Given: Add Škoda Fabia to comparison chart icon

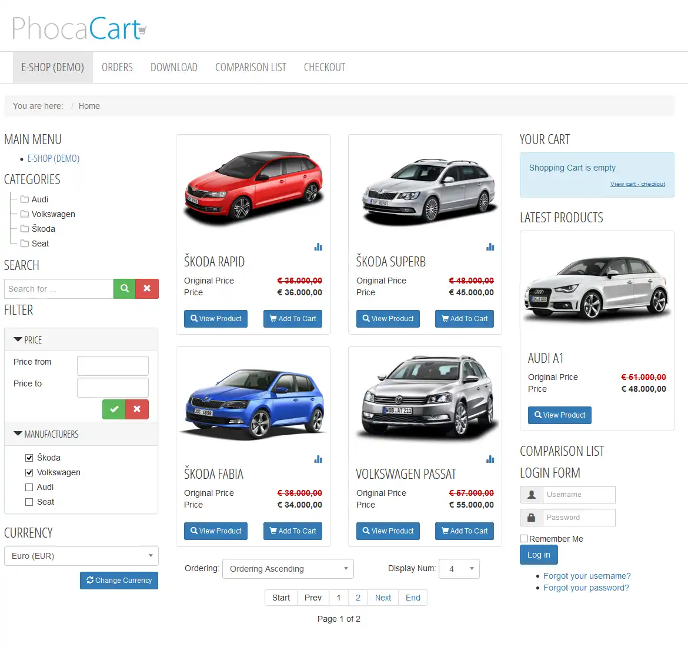Looking at the screenshot, I should (319, 459).
